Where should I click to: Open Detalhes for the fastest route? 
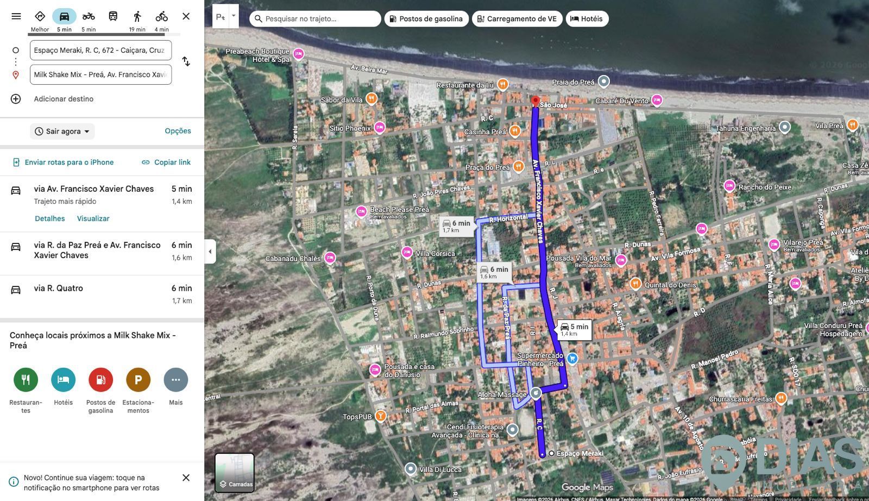tap(49, 218)
